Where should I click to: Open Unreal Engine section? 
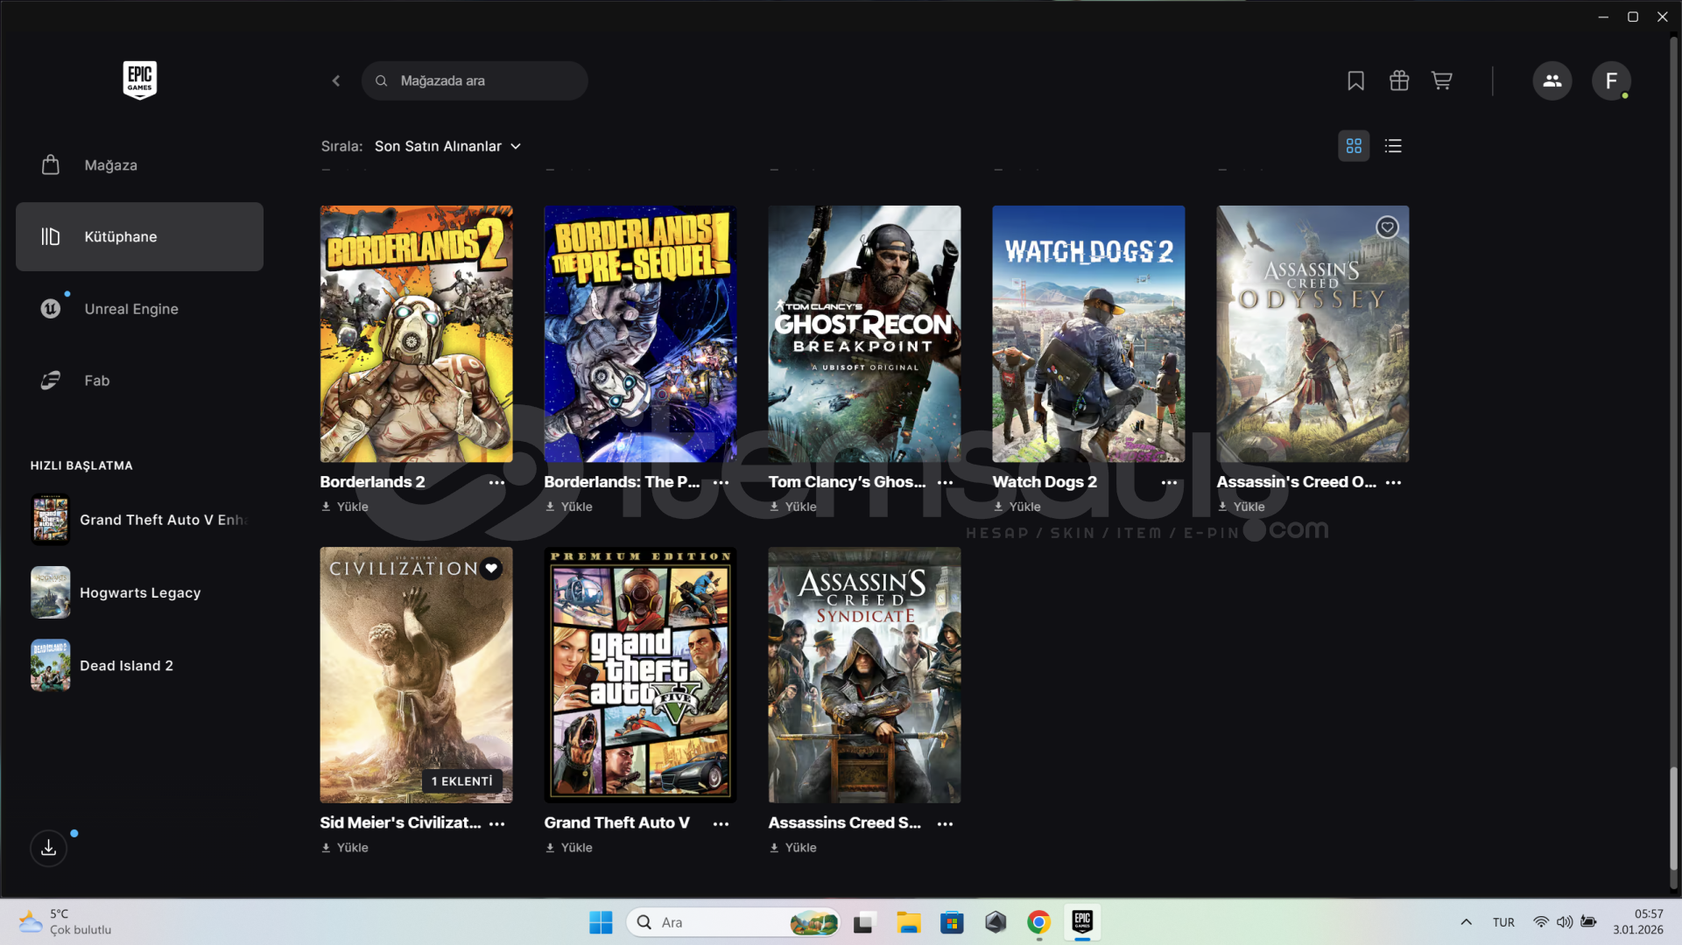coord(130,309)
